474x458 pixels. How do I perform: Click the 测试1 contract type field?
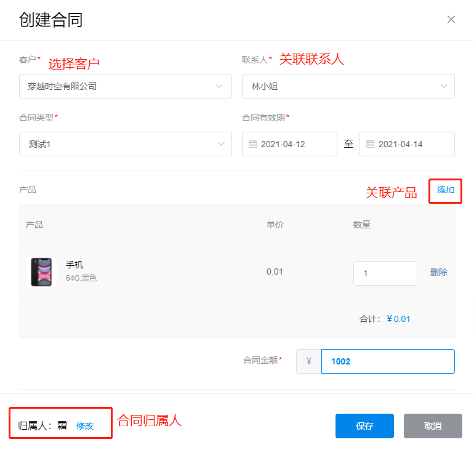tap(117, 144)
